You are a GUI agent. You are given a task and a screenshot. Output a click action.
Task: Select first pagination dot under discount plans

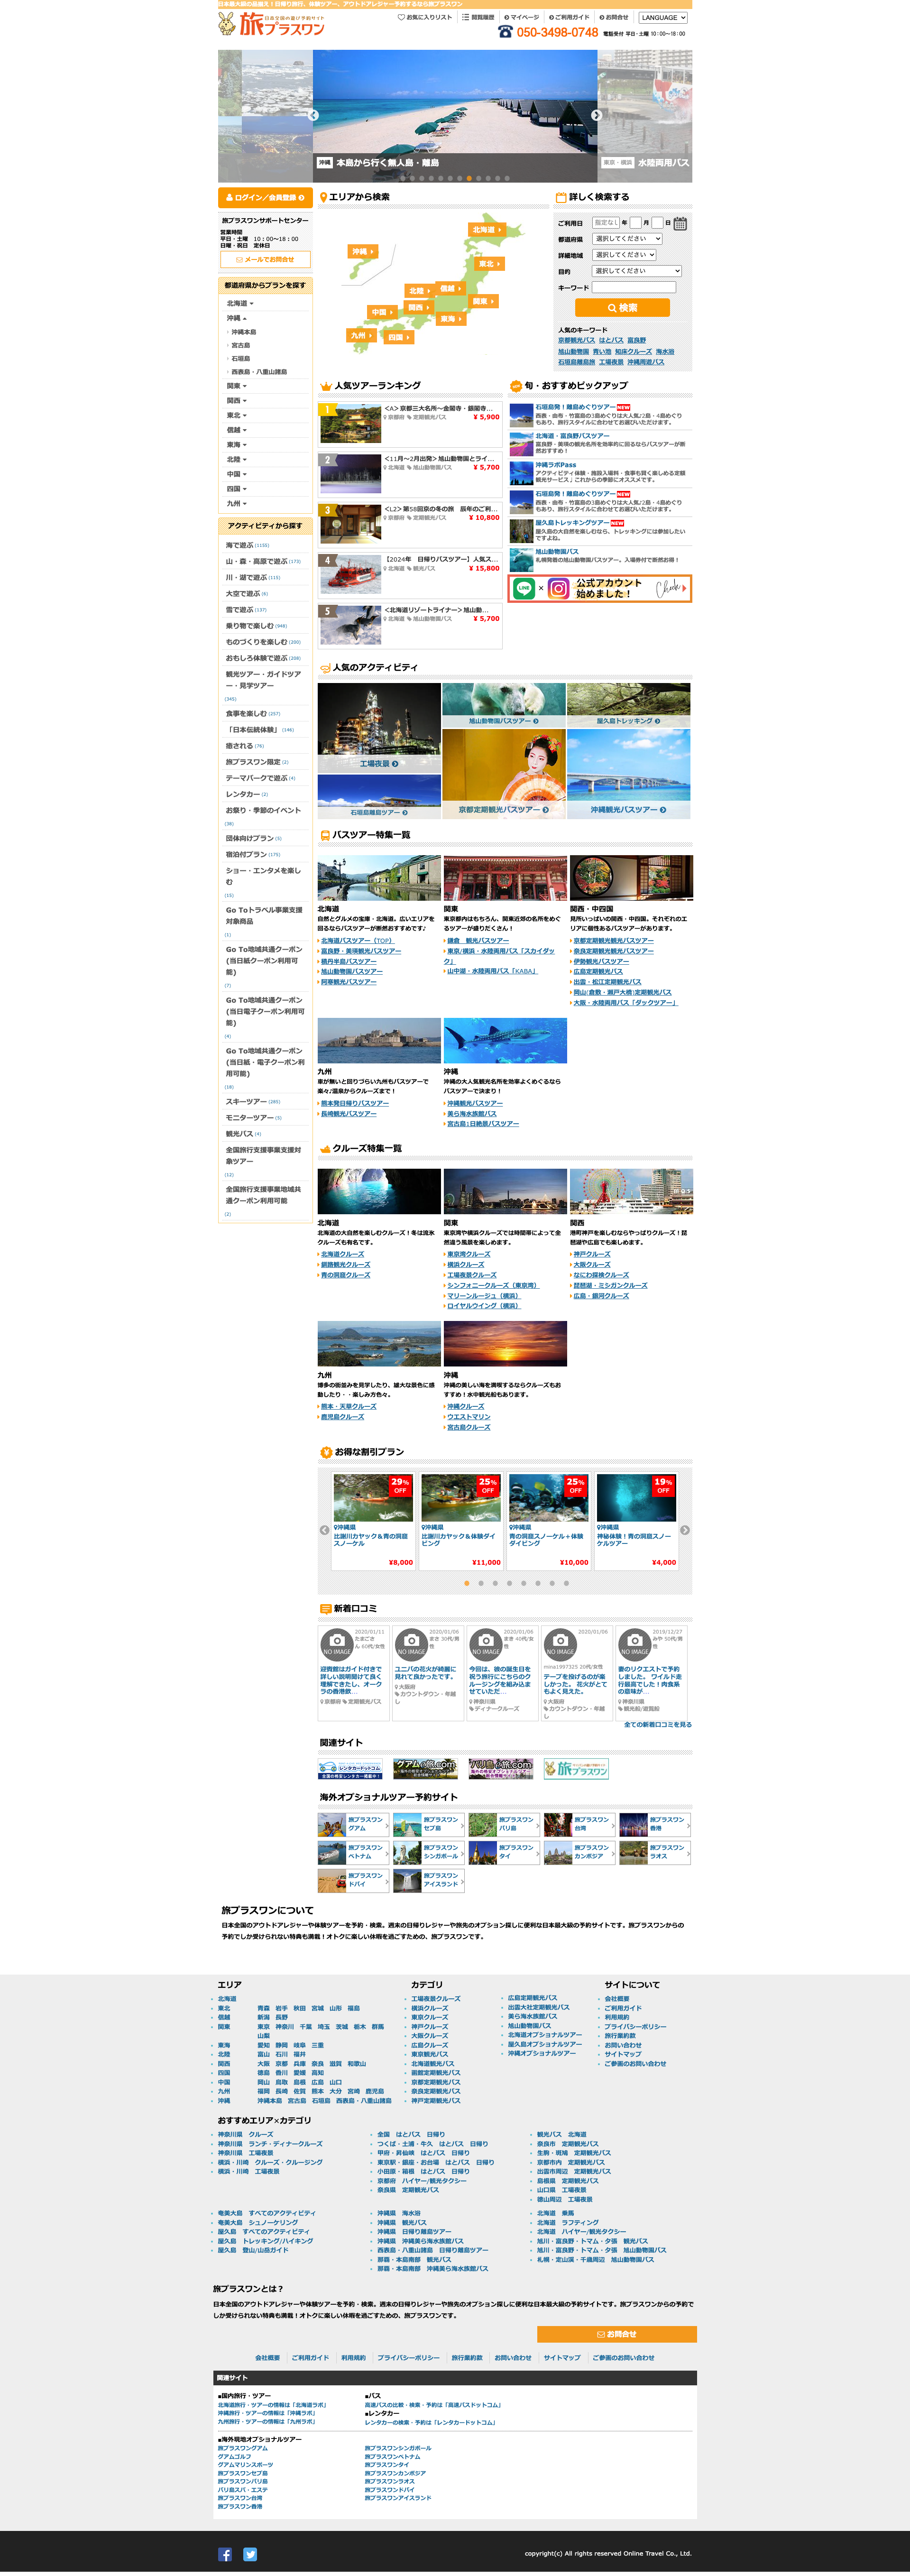466,1583
